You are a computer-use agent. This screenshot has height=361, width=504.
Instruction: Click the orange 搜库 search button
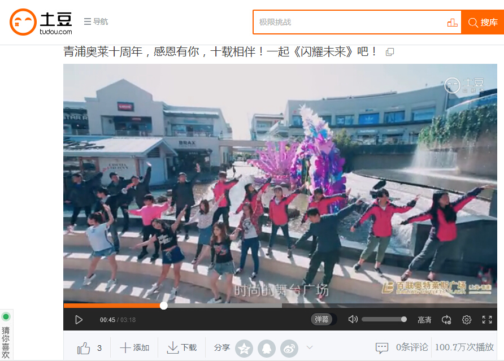483,22
